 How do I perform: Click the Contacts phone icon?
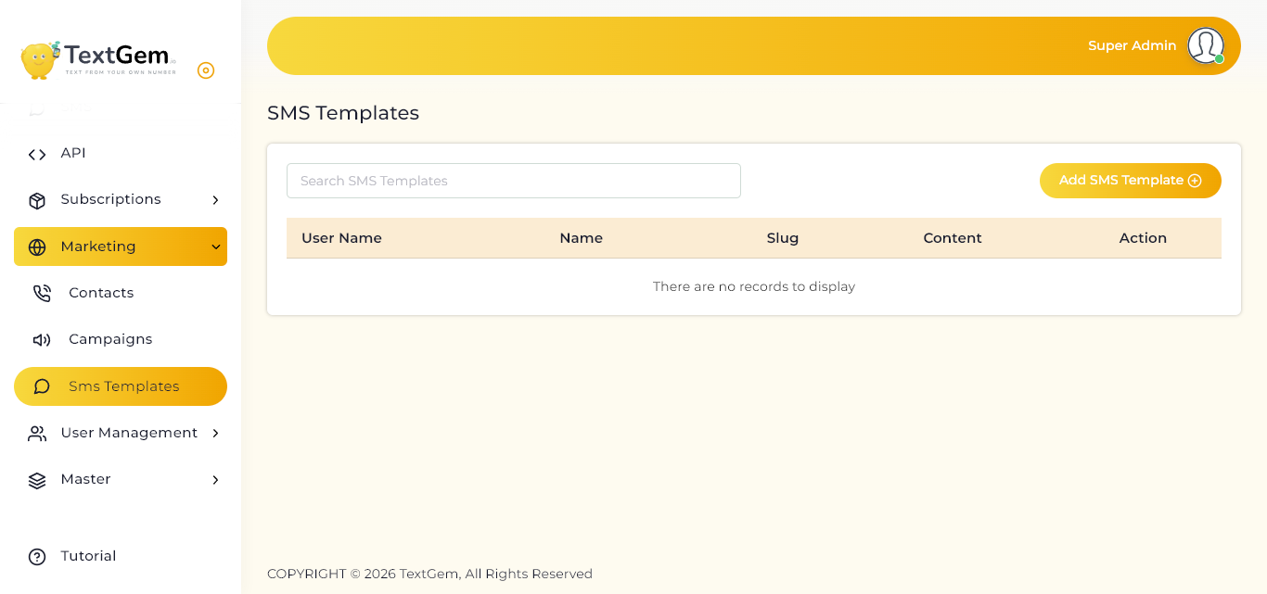(42, 294)
